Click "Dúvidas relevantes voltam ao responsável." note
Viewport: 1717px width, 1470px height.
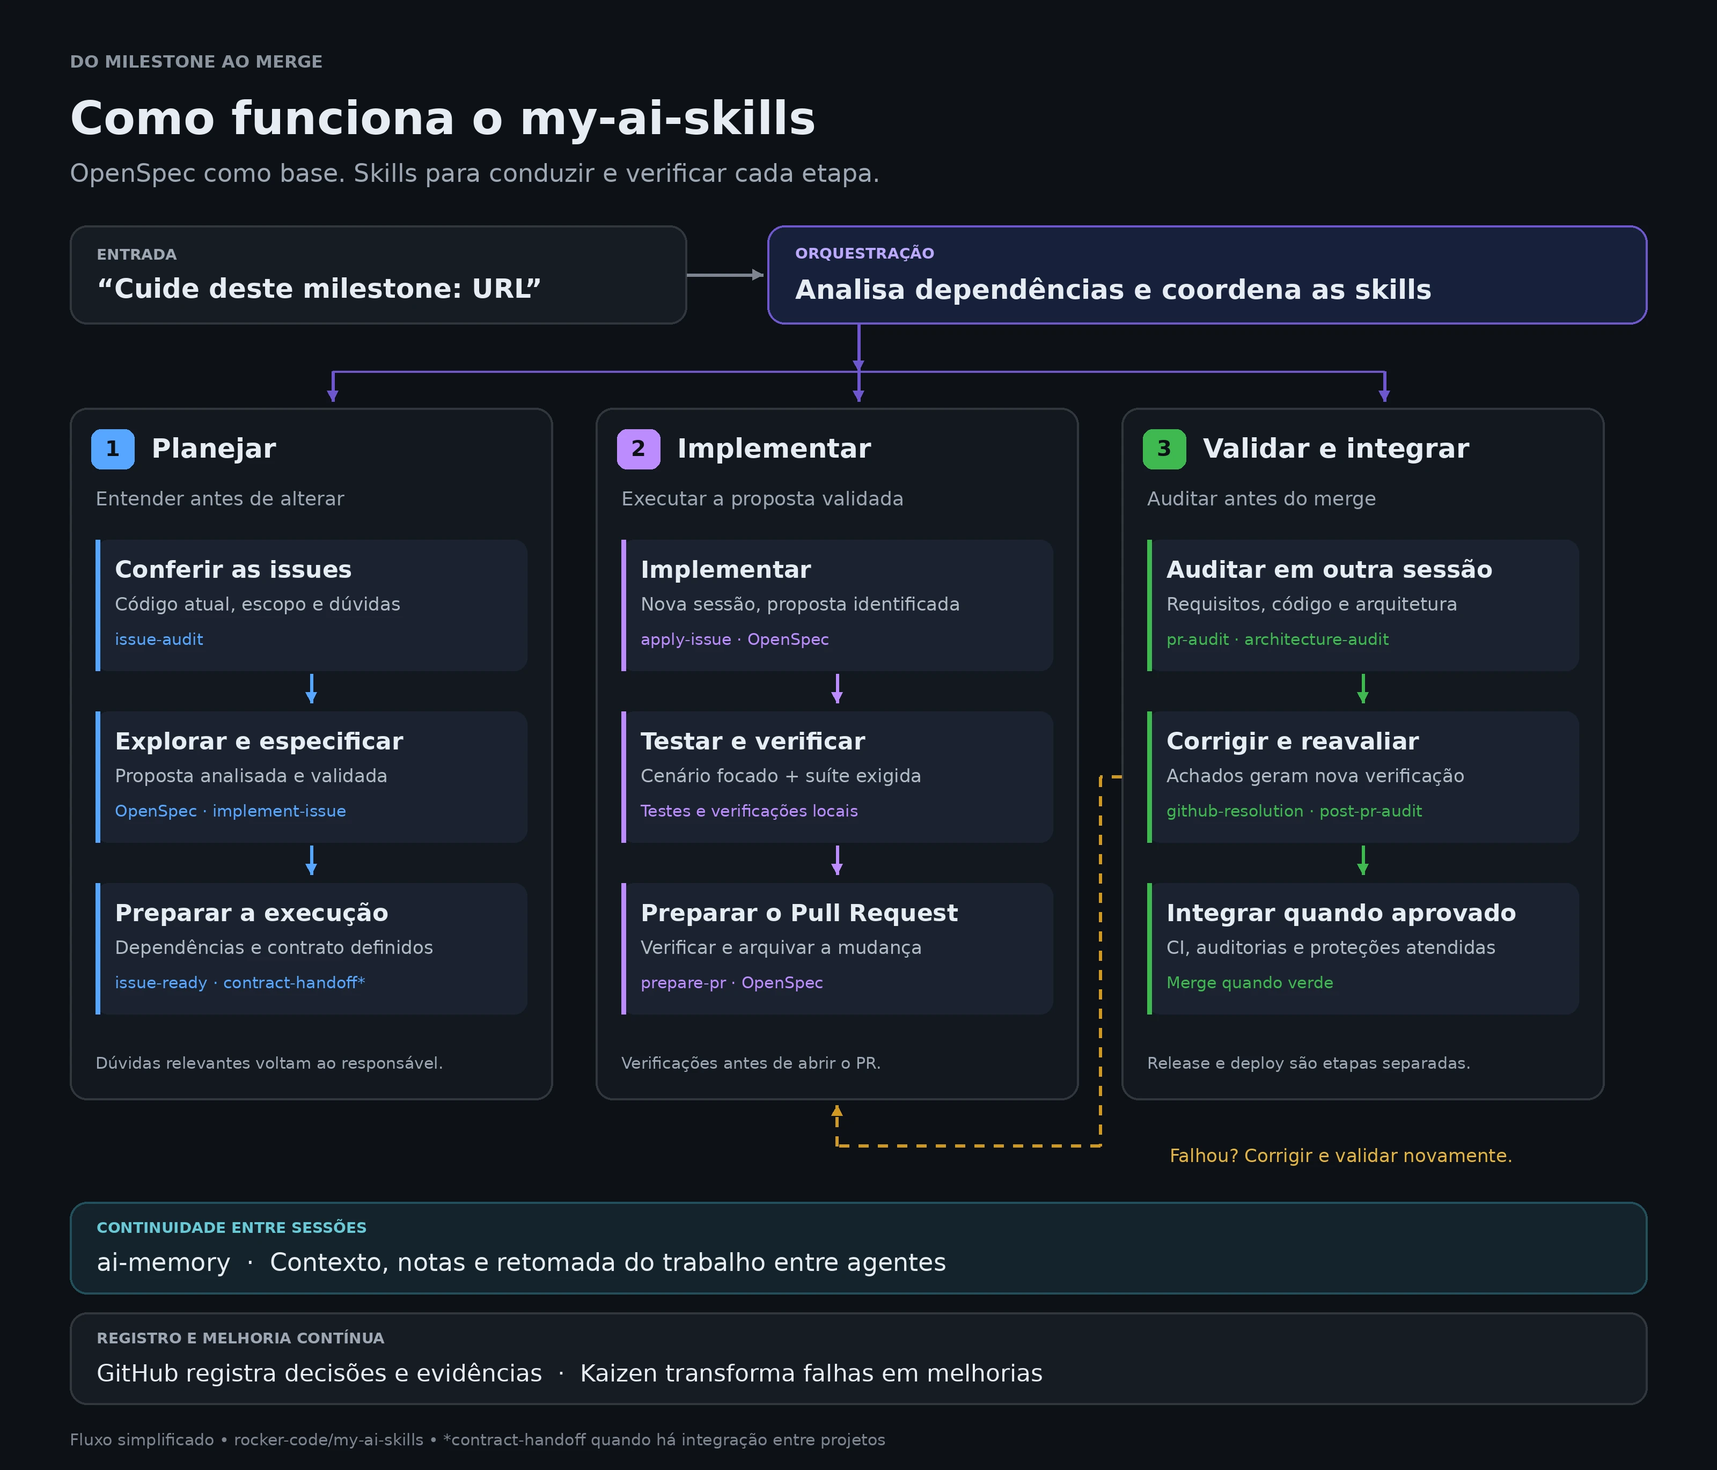[x=269, y=1063]
